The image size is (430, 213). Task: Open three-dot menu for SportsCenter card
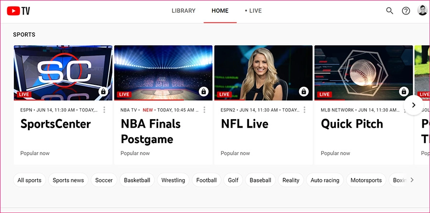click(104, 110)
